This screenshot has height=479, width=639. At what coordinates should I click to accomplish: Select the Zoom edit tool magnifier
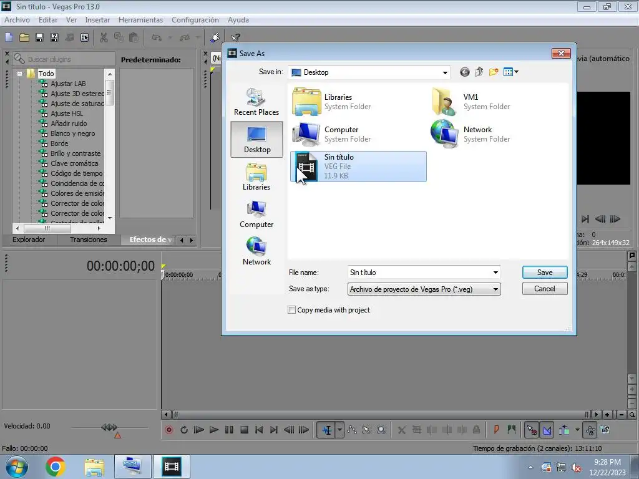[381, 430]
